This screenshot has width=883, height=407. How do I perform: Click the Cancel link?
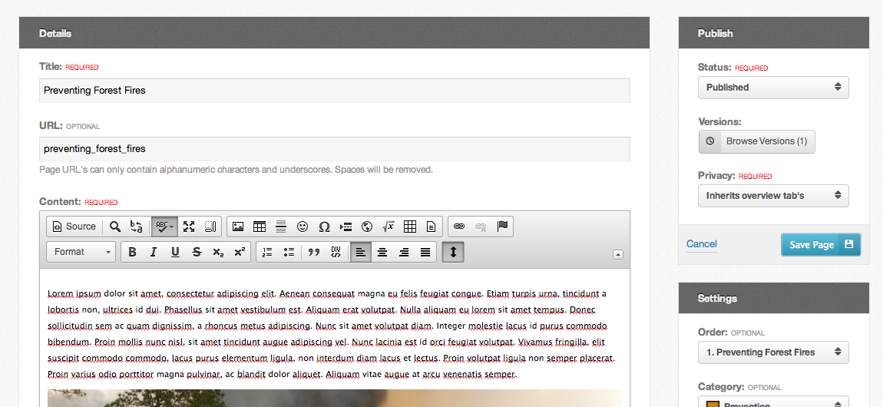[701, 244]
